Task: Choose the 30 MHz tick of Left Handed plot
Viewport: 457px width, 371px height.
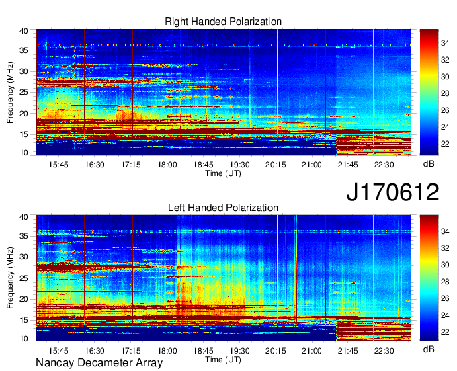Action: 24,257
